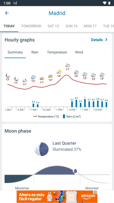The image size is (114, 203).
Task: Tap the 7 PM rain bar labeled 1
Action: click(x=85, y=103)
